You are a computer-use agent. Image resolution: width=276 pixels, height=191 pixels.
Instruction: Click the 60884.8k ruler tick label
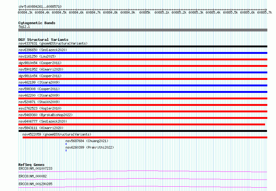[x=110, y=12]
